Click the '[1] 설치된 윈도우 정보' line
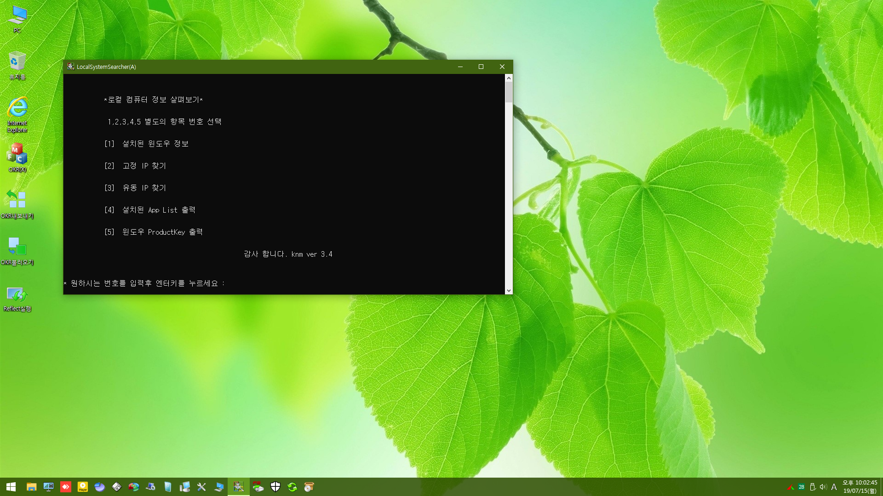 point(146,144)
